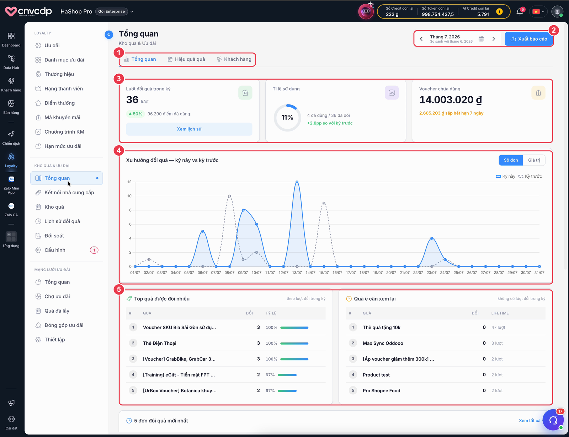
Task: Open the language flag dropdown
Action: click(x=538, y=12)
